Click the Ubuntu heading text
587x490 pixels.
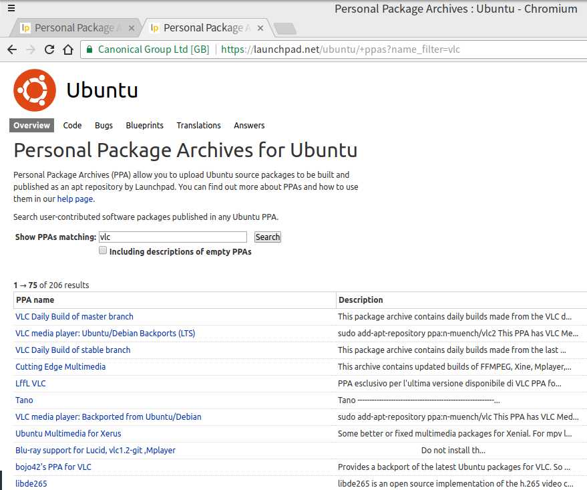[x=102, y=90]
